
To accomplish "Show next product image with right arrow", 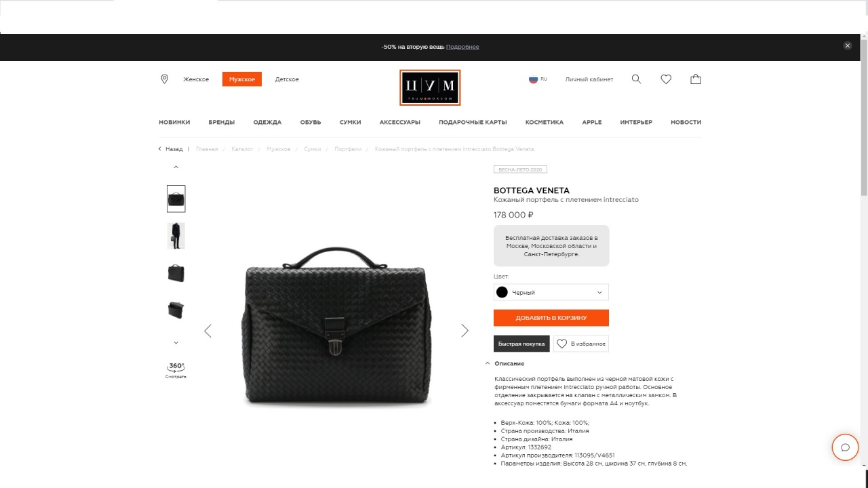I will coord(465,331).
